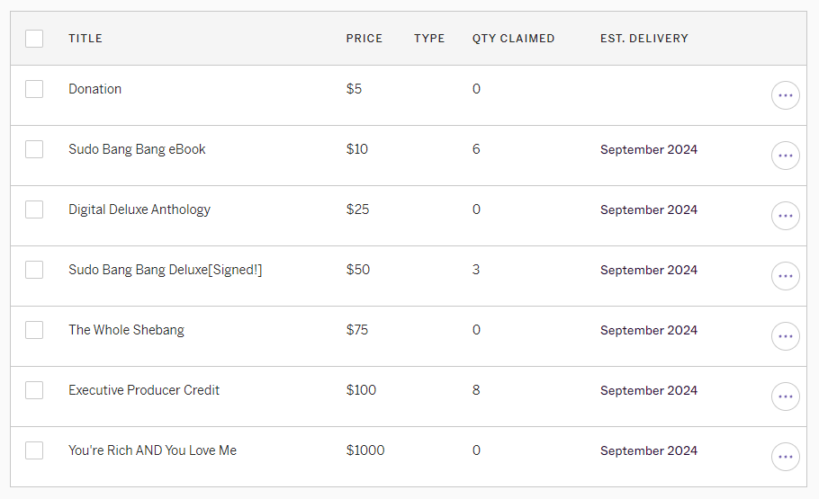Open more actions for Digital Deluxe Anthology
This screenshot has height=499, width=819.
tap(785, 216)
